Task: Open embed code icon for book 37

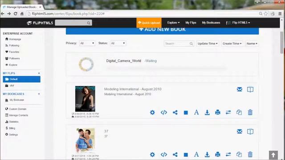Action: (164, 155)
